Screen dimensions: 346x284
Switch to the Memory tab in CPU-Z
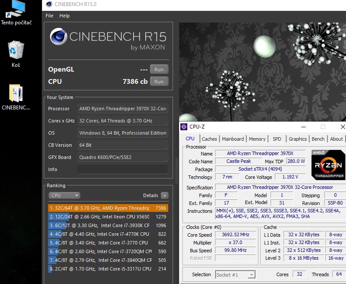point(257,139)
